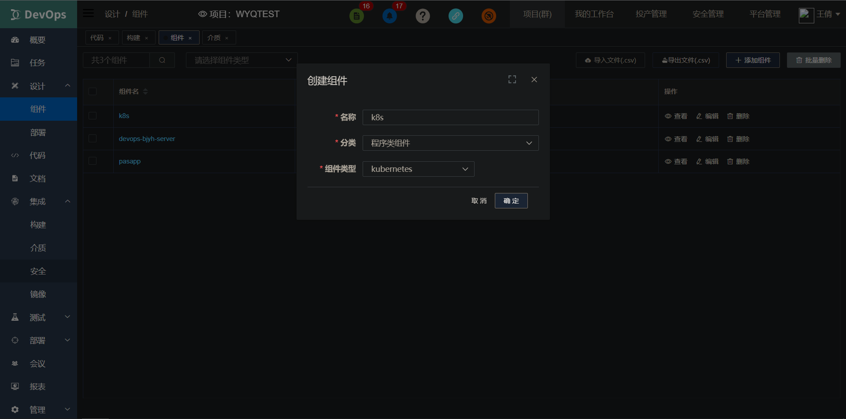The width and height of the screenshot is (846, 419).
Task: Click the question mark help icon
Action: click(x=423, y=16)
